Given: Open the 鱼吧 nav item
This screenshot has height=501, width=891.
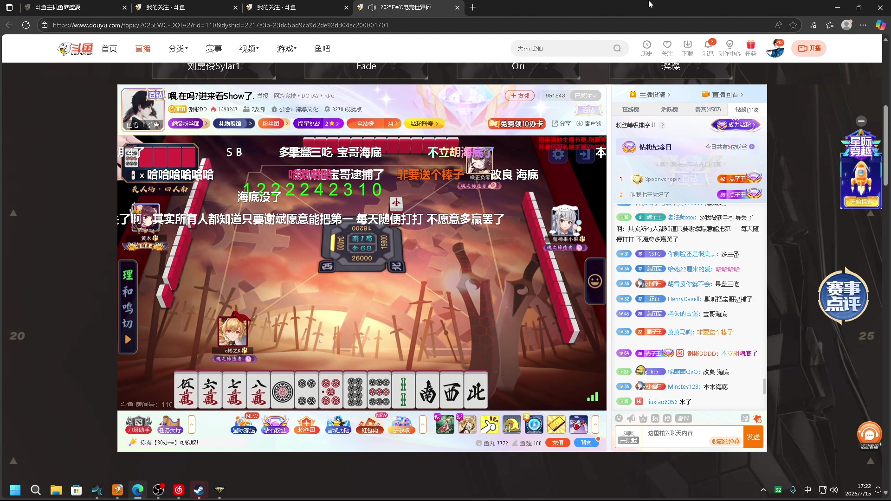Looking at the screenshot, I should [322, 49].
